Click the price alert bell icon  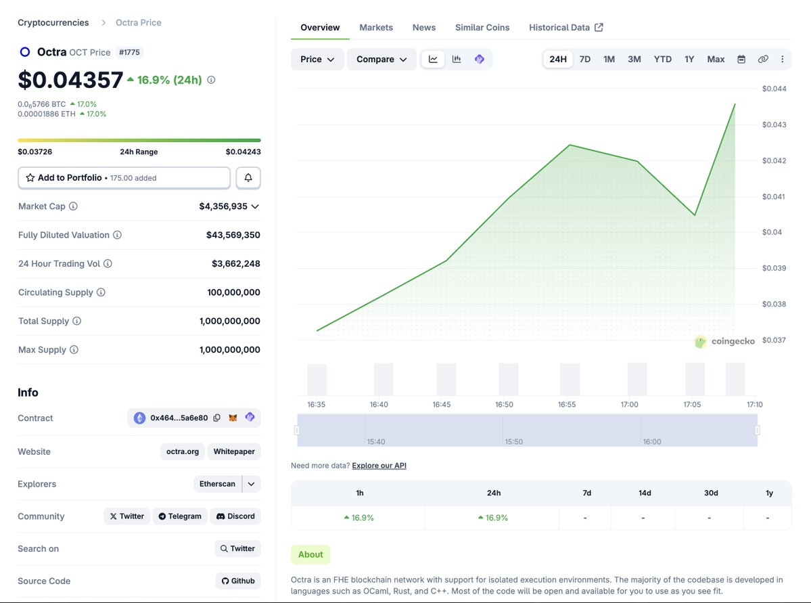pyautogui.click(x=248, y=177)
